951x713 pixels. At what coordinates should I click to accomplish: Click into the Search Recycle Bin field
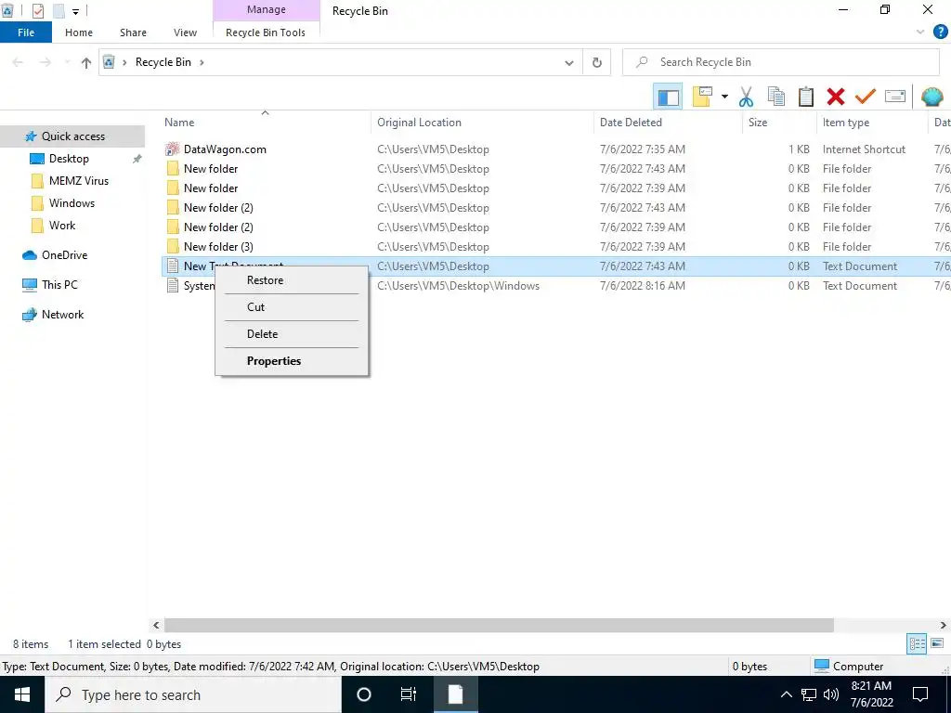pos(780,62)
